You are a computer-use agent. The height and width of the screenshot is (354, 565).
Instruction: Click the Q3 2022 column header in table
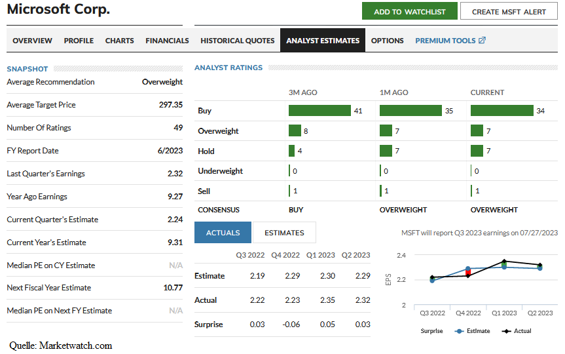[250, 255]
